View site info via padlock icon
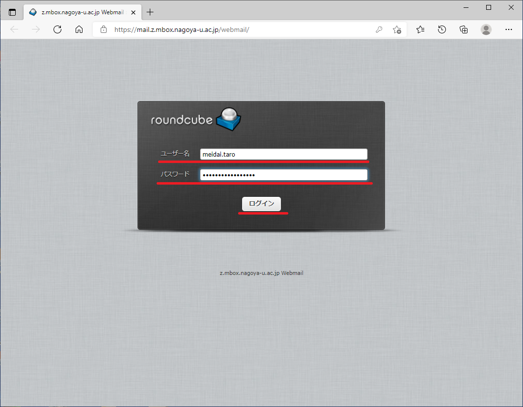The width and height of the screenshot is (523, 407). [x=104, y=29]
